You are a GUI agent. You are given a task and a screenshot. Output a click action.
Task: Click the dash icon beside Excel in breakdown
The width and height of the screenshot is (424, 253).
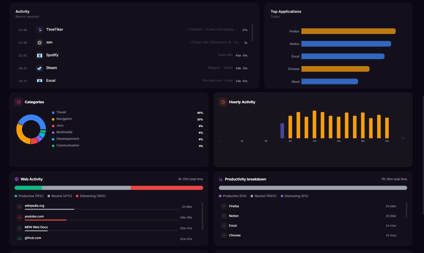pyautogui.click(x=224, y=226)
